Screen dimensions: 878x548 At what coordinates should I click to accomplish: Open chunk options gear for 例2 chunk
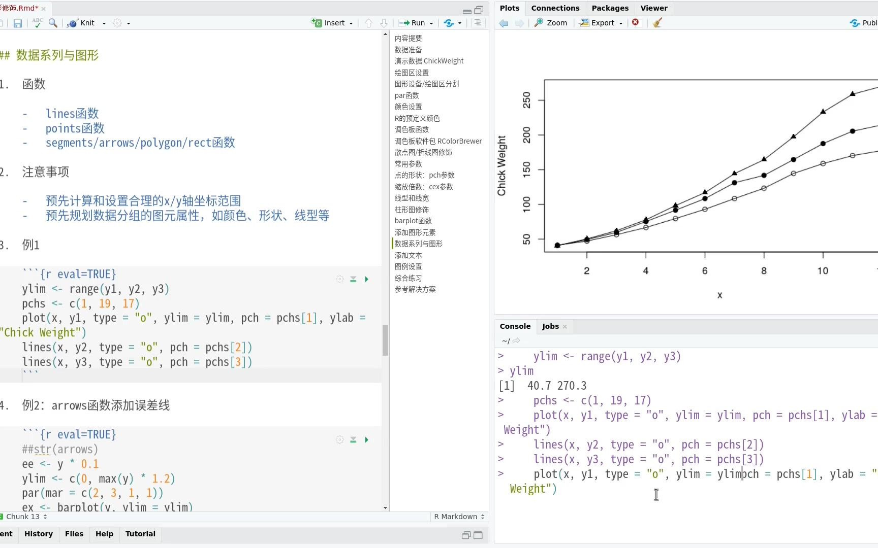click(x=340, y=439)
